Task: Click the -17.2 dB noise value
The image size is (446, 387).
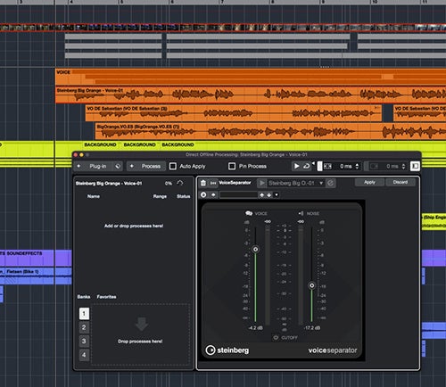Action: (x=312, y=328)
